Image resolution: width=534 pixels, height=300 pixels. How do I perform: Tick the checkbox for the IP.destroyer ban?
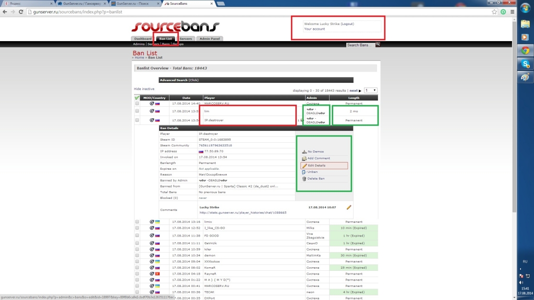[x=137, y=120]
